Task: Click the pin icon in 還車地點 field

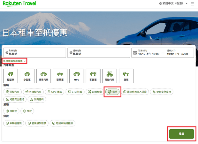Action: click(x=71, y=53)
